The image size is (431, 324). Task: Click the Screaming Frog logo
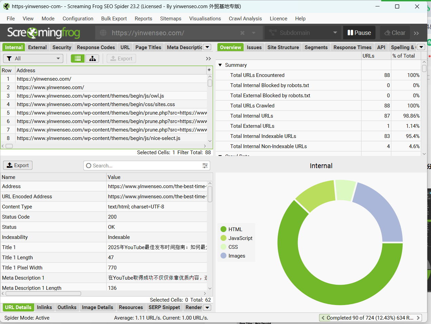click(44, 33)
